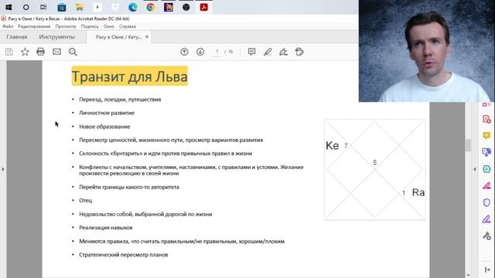495x278 pixels.
Task: Click the heading "Транзит для Льва"
Action: click(129, 76)
